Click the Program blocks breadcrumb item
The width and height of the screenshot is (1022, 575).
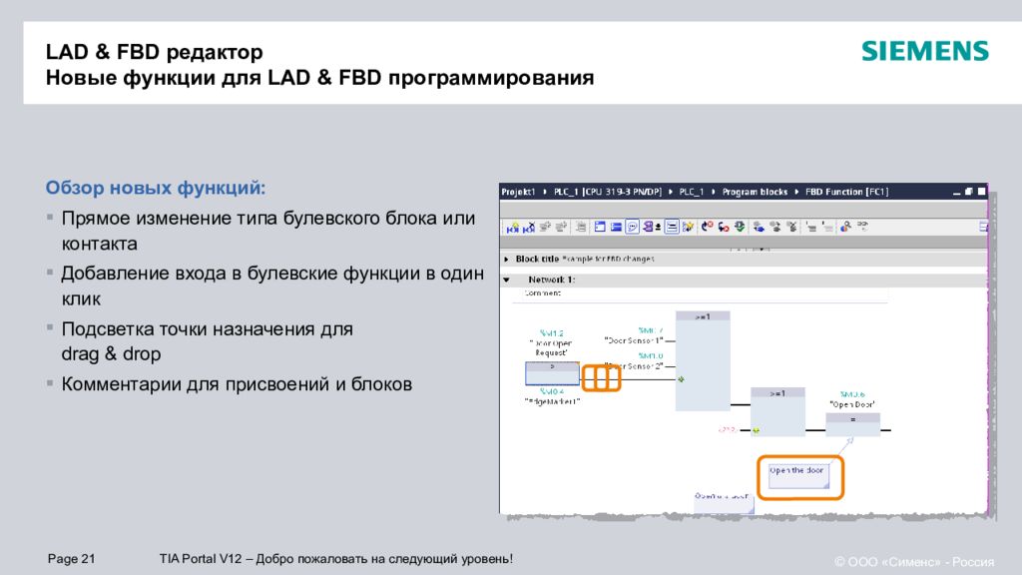754,192
